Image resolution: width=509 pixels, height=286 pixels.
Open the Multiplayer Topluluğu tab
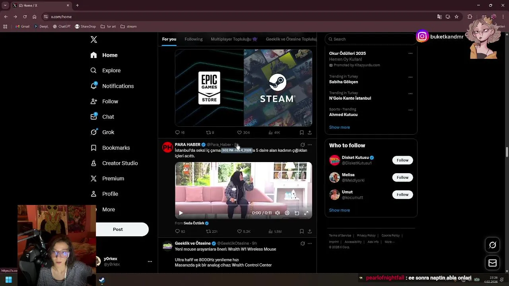(x=234, y=39)
